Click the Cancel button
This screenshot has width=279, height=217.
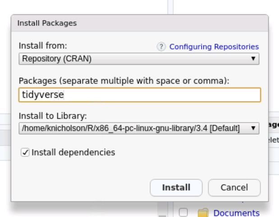point(234,188)
